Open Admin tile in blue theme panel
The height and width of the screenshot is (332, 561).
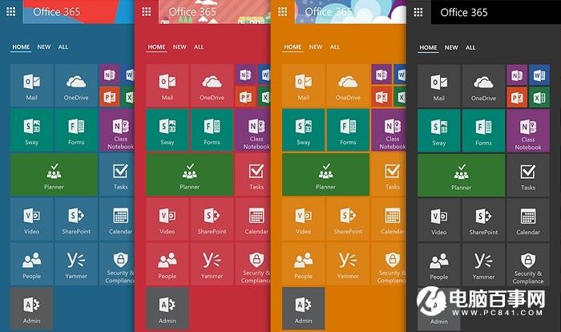pos(32,309)
